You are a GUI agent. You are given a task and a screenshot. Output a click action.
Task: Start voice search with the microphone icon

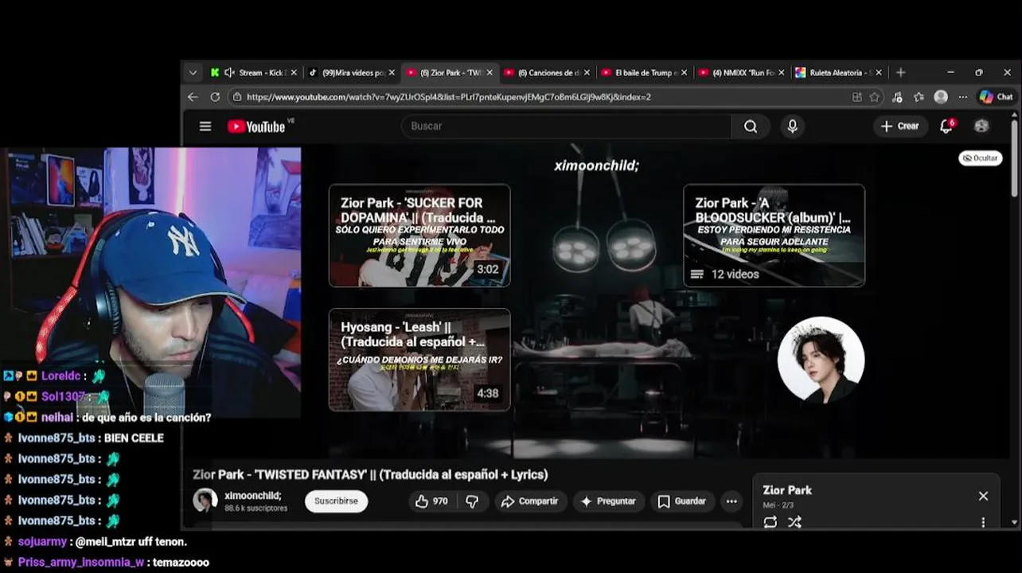pyautogui.click(x=792, y=127)
